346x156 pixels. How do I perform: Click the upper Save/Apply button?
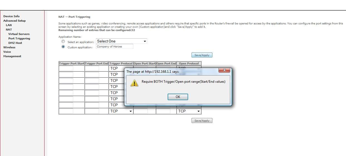202,55
